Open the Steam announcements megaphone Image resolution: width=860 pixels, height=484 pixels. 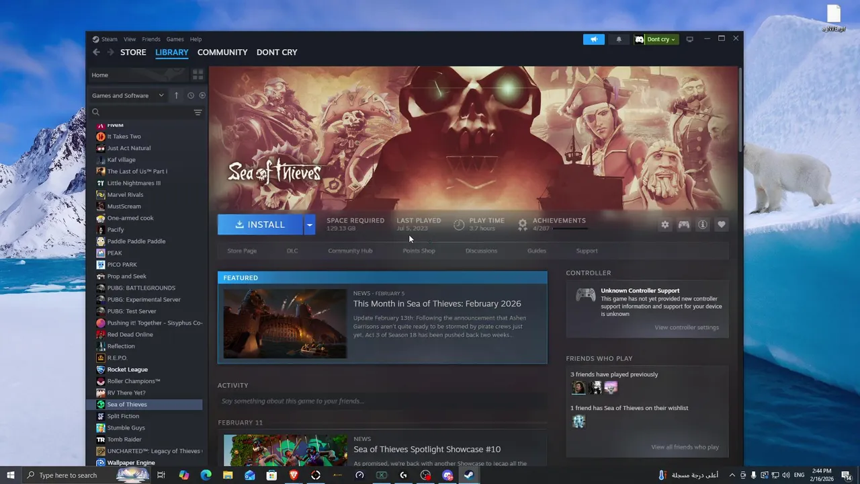point(594,39)
